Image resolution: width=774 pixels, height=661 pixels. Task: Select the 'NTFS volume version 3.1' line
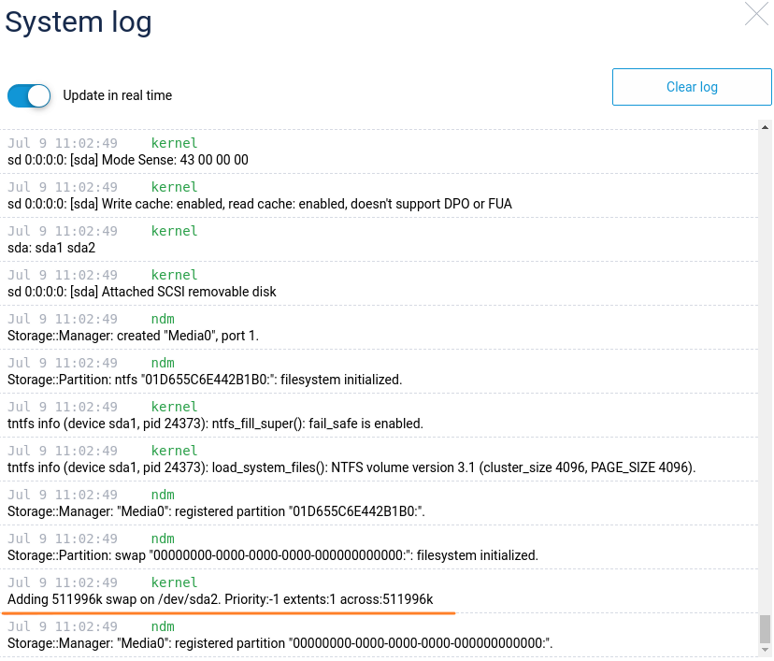(351, 467)
